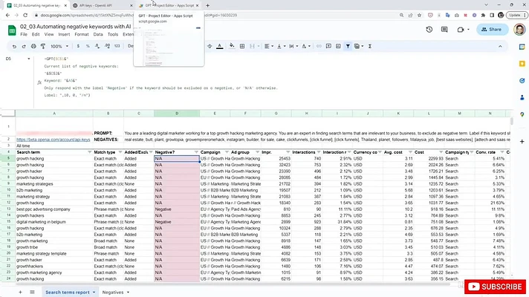Open the Borders tool
This screenshot has height=297, width=529.
coord(242,46)
